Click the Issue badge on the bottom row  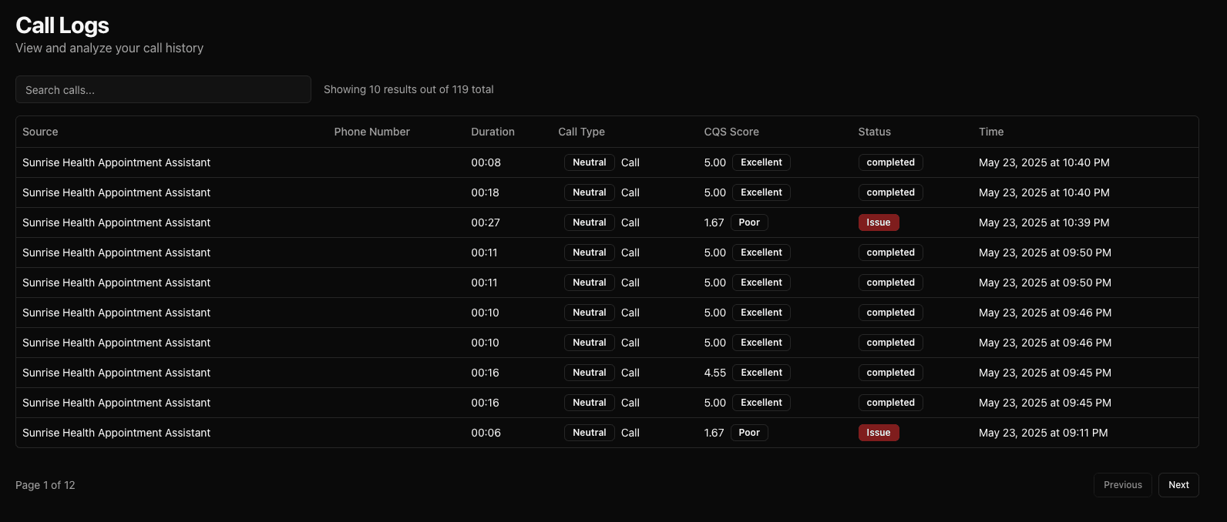pos(879,433)
